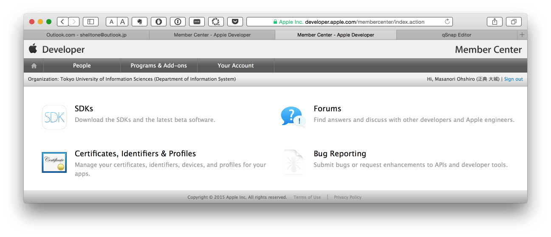Open Programs & Add-ons menu

pos(159,65)
